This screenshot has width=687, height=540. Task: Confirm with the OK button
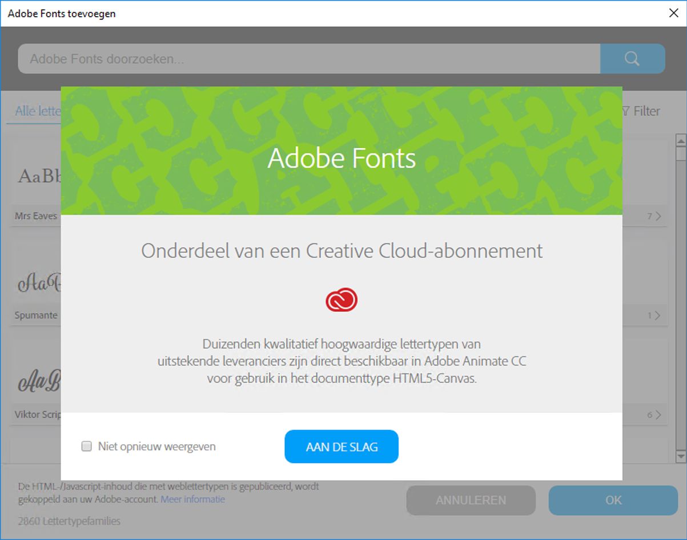[x=613, y=500]
